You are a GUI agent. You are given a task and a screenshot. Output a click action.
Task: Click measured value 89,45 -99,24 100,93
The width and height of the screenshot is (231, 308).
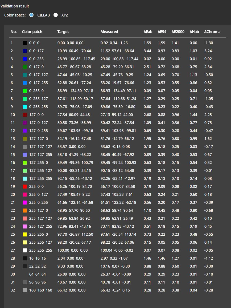(x=118, y=163)
